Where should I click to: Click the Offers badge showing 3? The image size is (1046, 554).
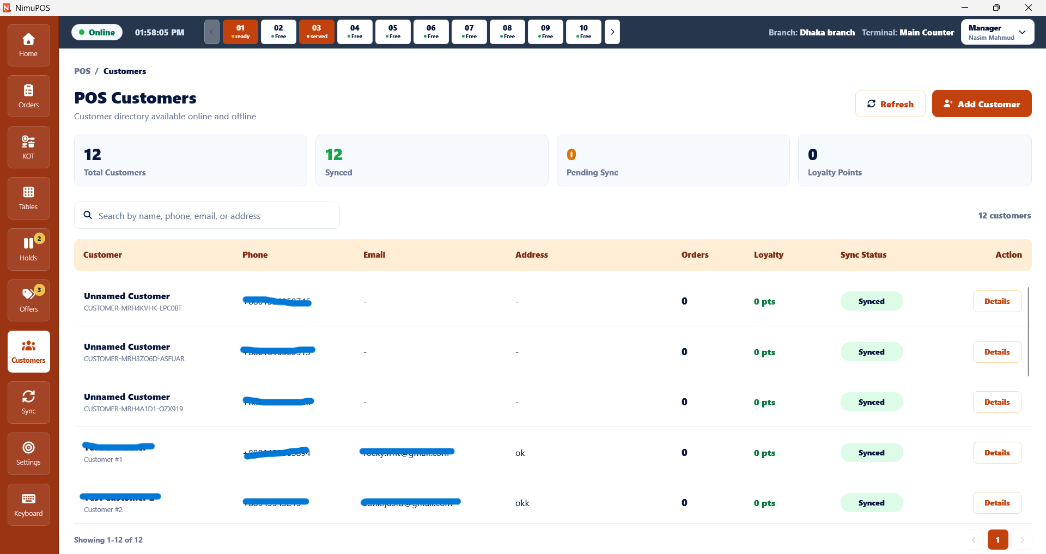[x=39, y=290]
